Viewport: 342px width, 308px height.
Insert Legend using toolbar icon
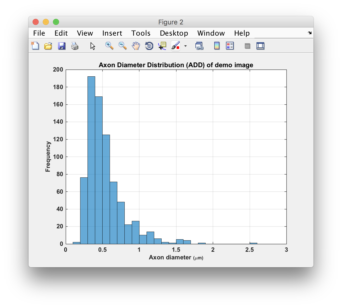coord(230,46)
